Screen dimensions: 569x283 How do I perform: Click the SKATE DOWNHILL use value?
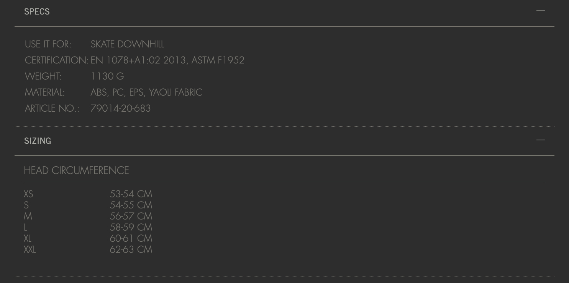[x=127, y=44]
